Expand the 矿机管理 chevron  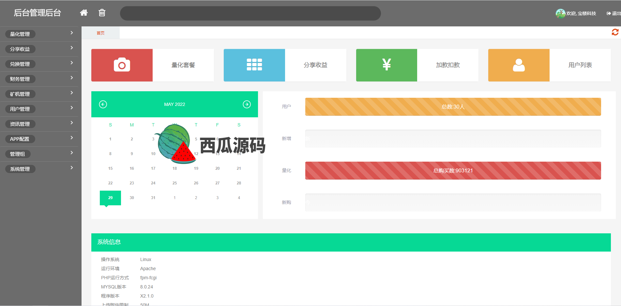[72, 93]
